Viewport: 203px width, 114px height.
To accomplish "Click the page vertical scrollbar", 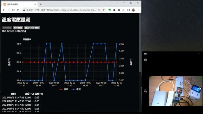I will coord(140,43).
